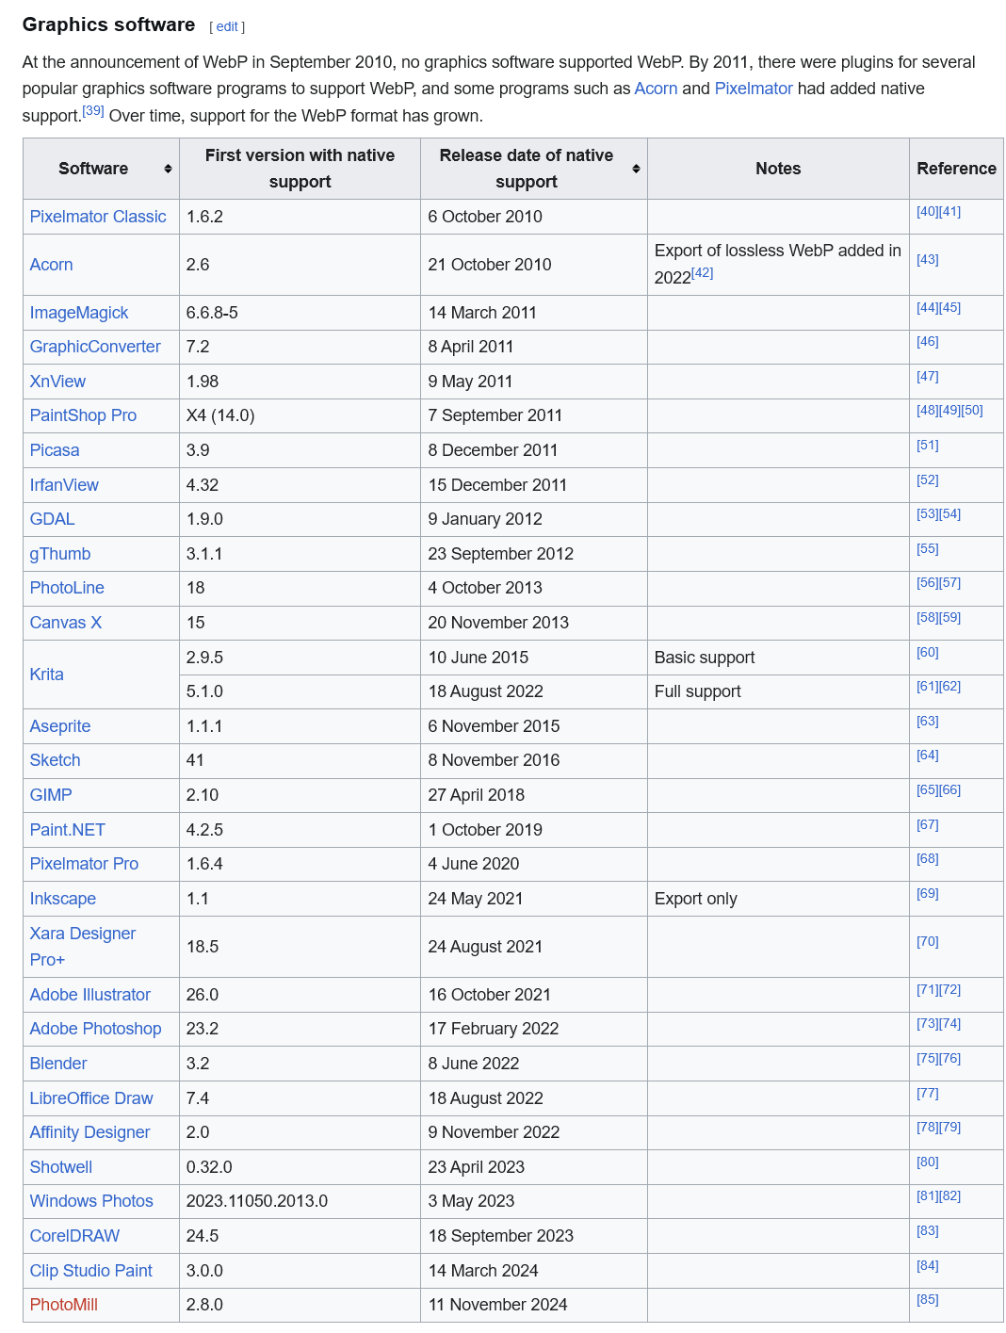Open reference 40 in Pixelmator Classic row
The width and height of the screenshot is (1006, 1333).
pos(928,212)
